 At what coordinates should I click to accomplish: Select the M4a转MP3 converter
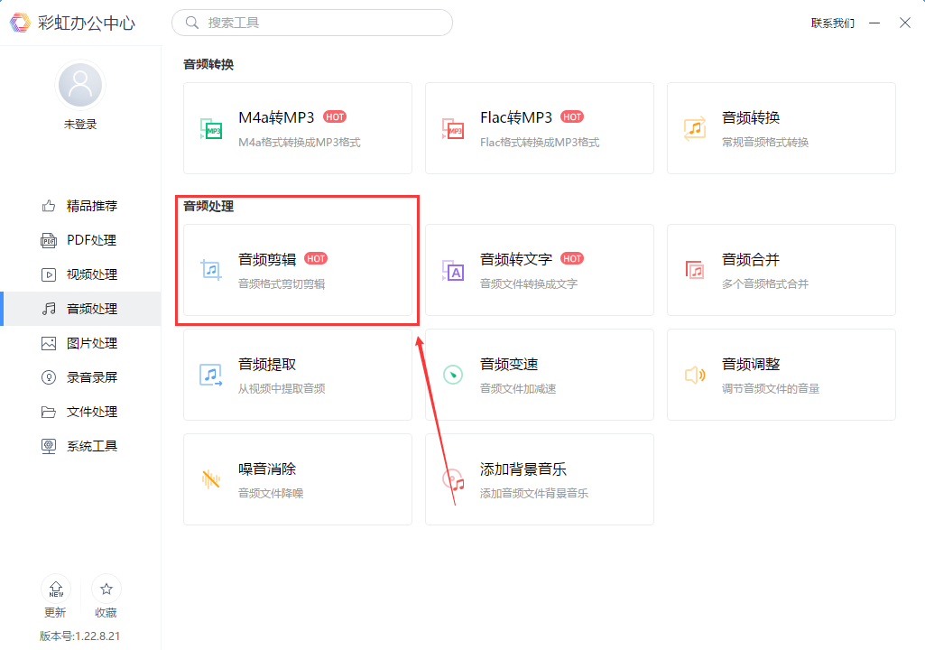coord(297,128)
